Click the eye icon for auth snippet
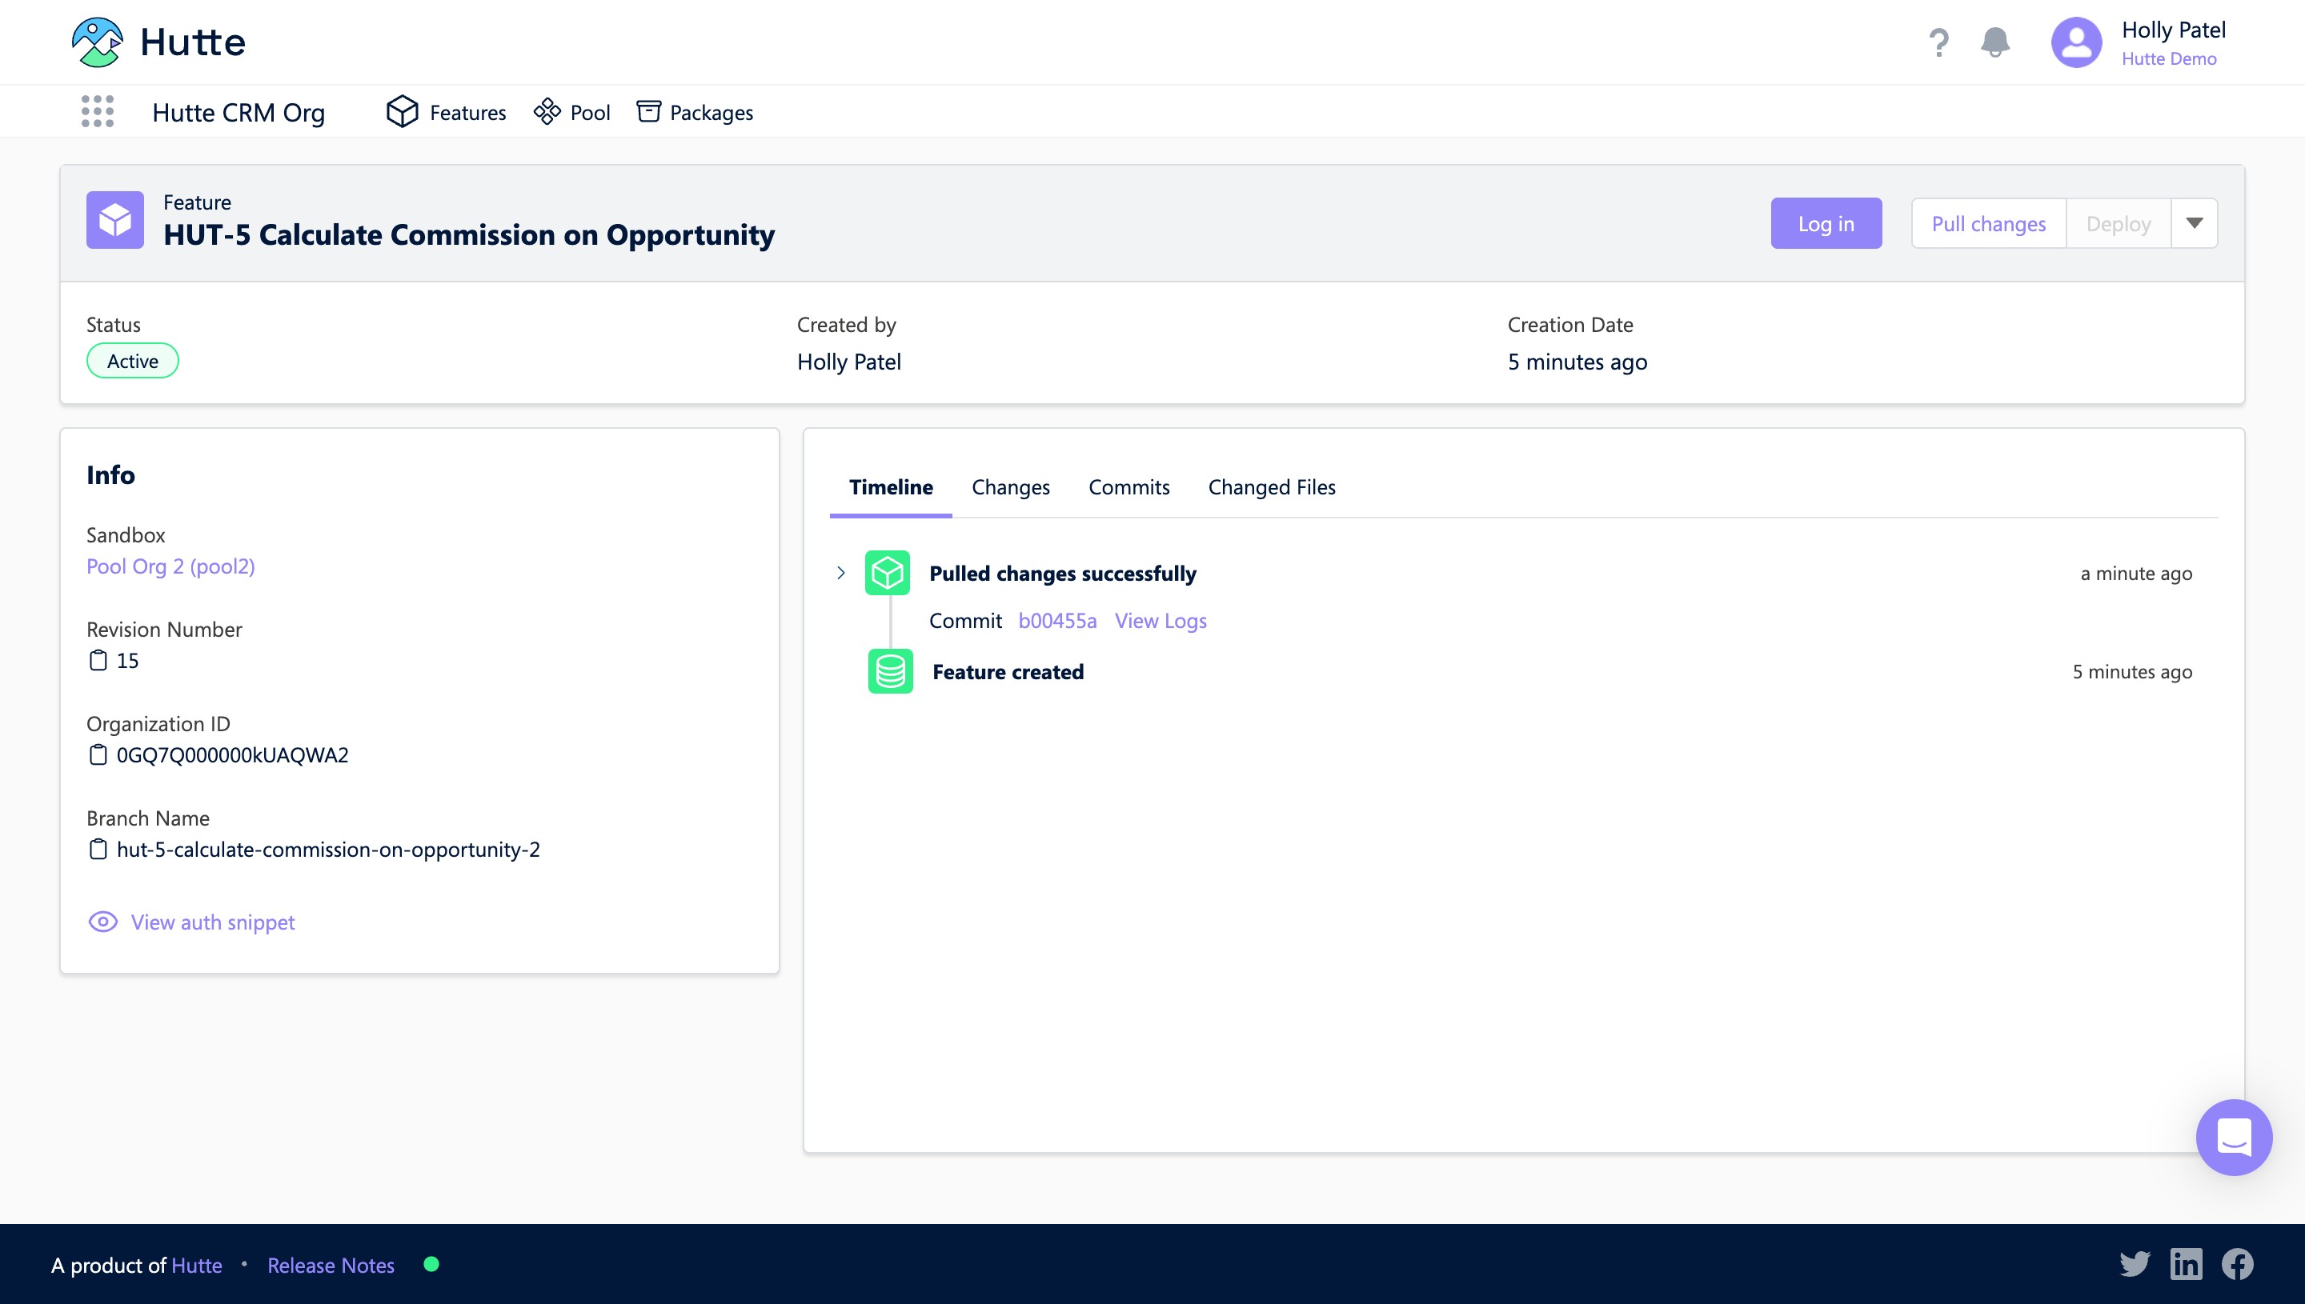The image size is (2305, 1304). tap(103, 922)
